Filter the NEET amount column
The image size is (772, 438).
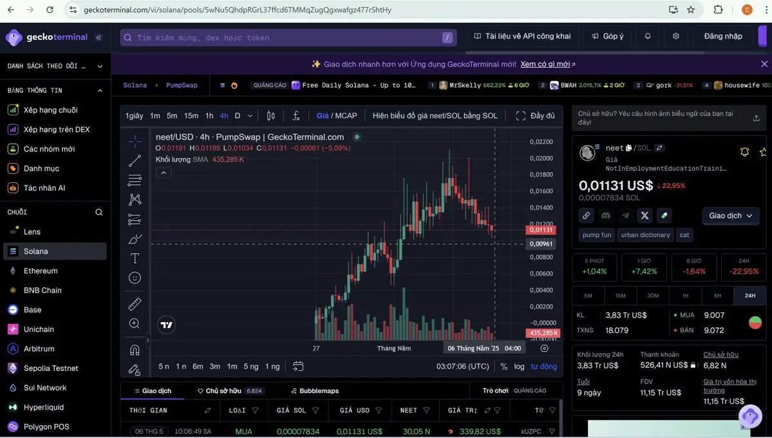[426, 410]
